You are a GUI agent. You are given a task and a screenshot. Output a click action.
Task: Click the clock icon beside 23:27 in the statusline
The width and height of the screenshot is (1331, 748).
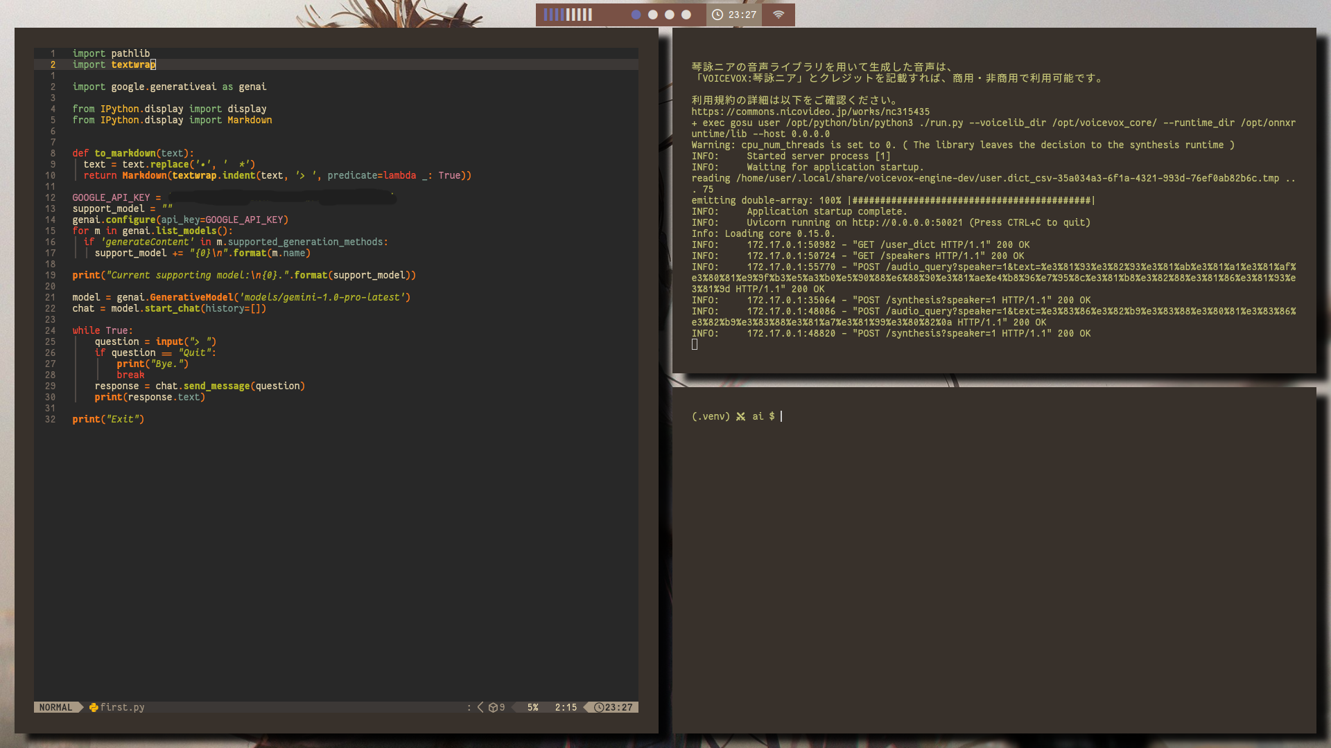point(598,707)
